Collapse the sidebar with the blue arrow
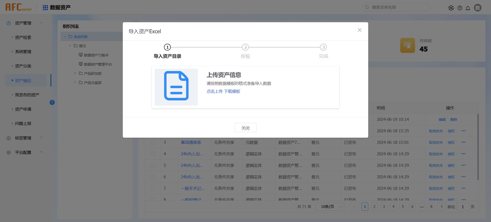The width and height of the screenshot is (491, 222). coord(52,102)
